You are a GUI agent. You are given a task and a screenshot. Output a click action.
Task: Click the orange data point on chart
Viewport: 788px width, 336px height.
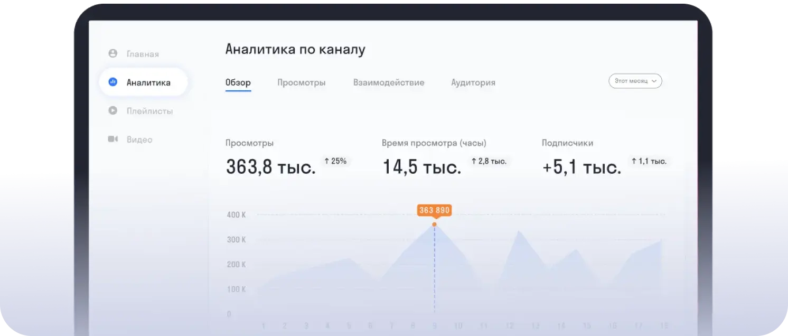tap(435, 225)
